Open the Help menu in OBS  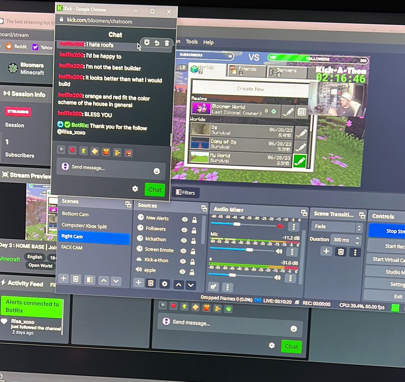(x=208, y=42)
